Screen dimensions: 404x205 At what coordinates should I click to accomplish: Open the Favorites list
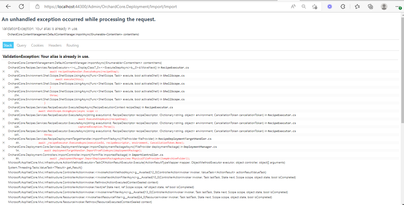click(x=357, y=6)
